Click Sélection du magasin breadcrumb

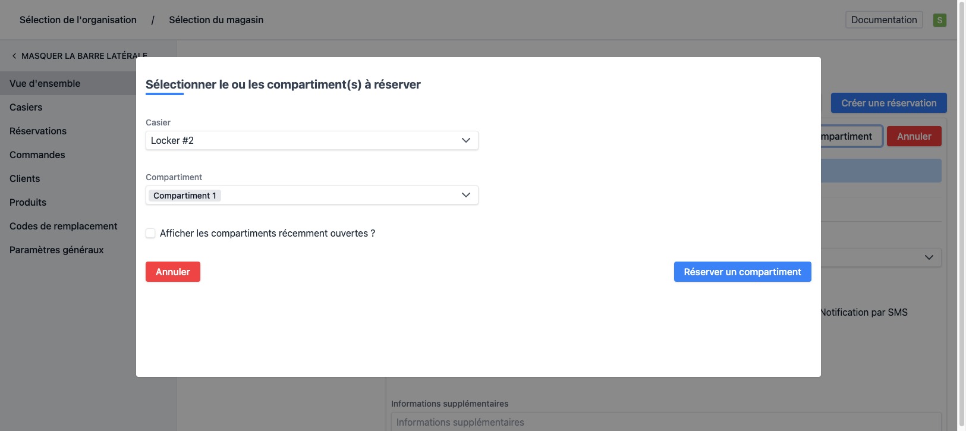coord(216,20)
